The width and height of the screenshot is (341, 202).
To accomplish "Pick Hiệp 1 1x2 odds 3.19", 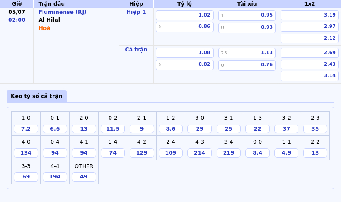I will (310, 15).
